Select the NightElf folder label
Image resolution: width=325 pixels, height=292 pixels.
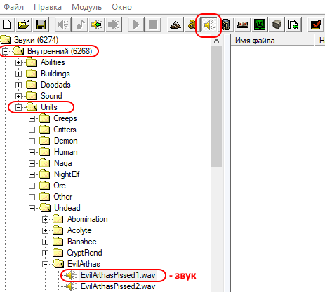[67, 174]
